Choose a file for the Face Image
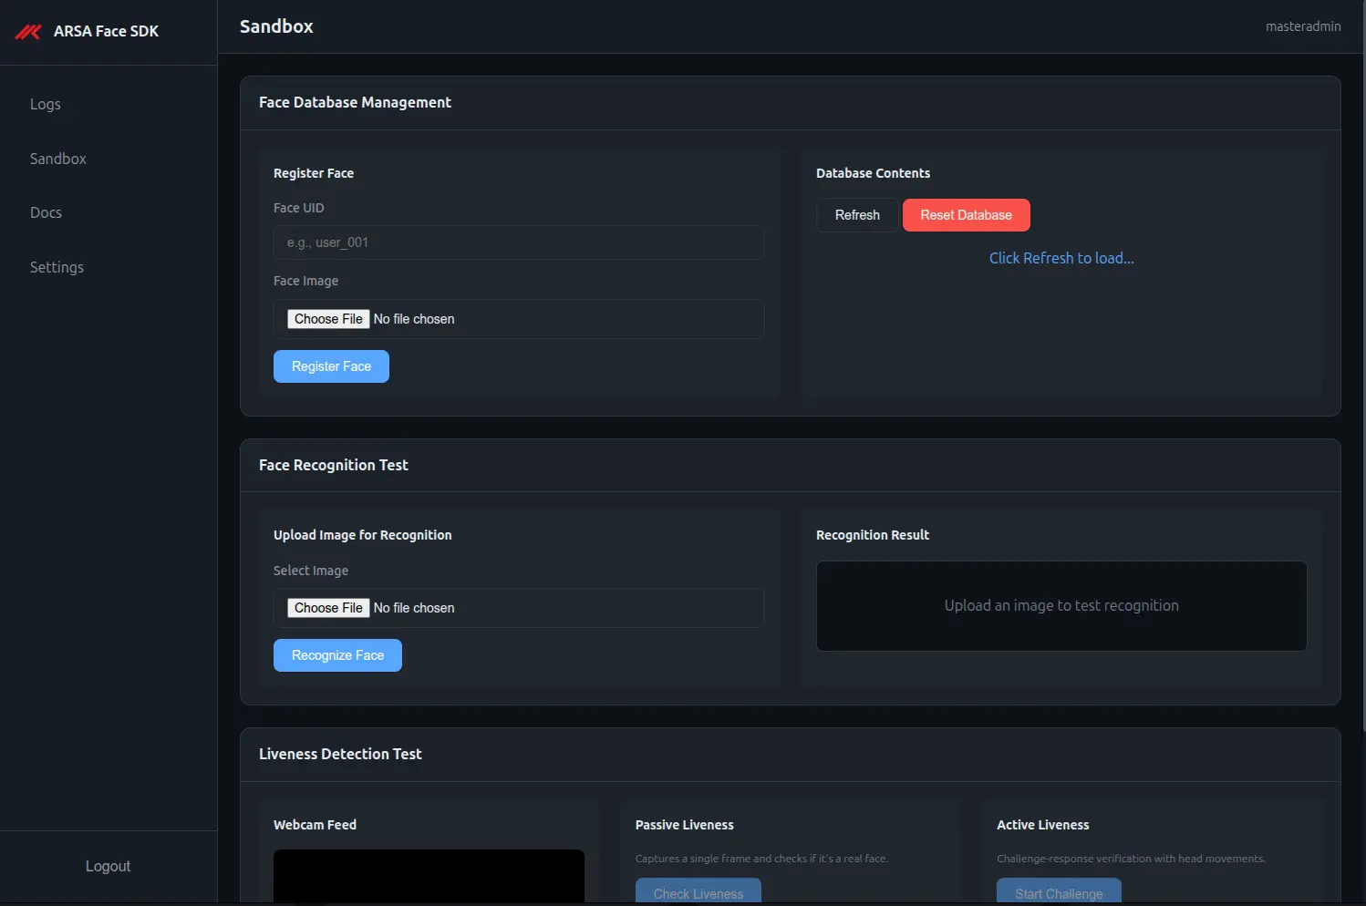Screen dimensions: 1366x906 (x=327, y=318)
